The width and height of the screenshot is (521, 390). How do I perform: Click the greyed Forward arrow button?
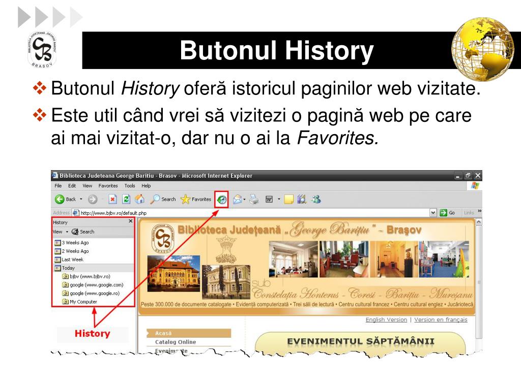(x=93, y=199)
